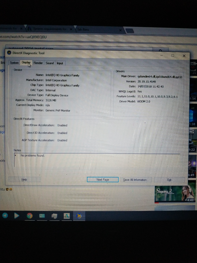
Task: Open the blue play-arrow taskbar app
Action: tap(17, 215)
